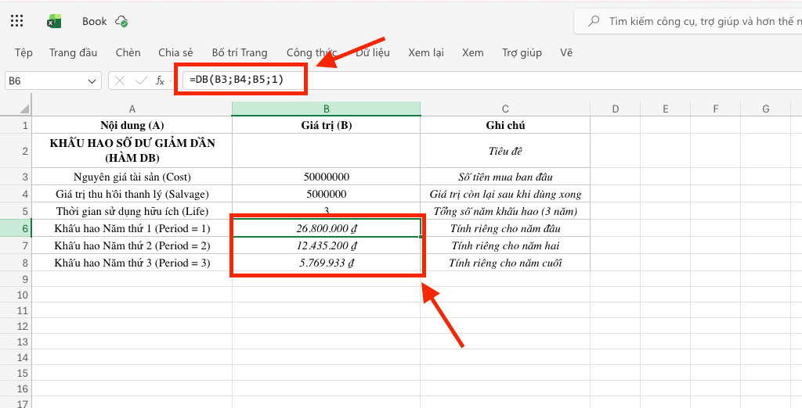Click the Select All corner triangle
This screenshot has height=408, width=802.
coord(24,109)
